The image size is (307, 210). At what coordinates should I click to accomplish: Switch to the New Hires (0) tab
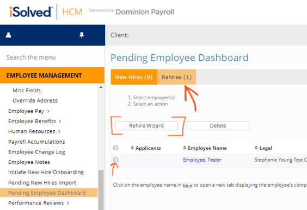[x=134, y=77]
